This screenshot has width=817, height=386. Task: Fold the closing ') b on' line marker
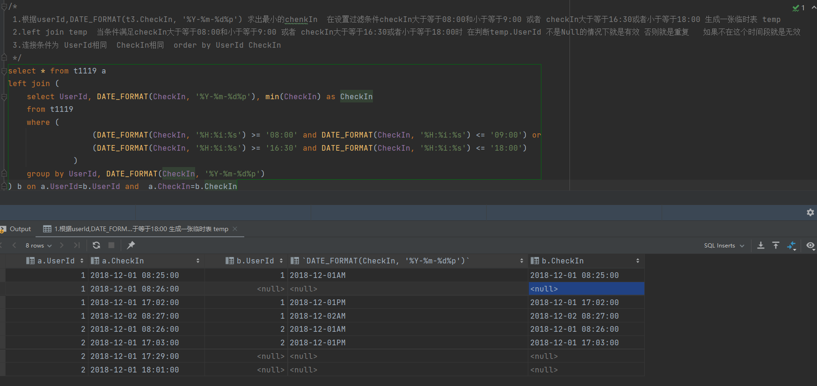pos(4,186)
